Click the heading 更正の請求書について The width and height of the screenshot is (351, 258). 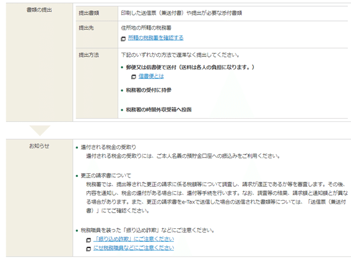tap(106, 176)
